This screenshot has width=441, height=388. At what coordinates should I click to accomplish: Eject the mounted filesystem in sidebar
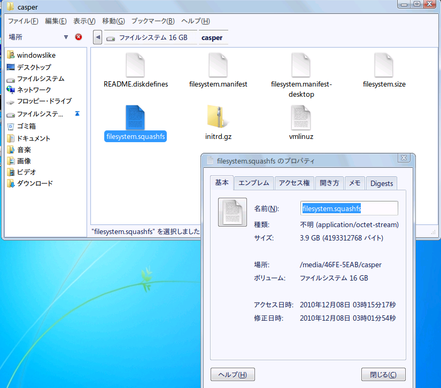tap(78, 114)
